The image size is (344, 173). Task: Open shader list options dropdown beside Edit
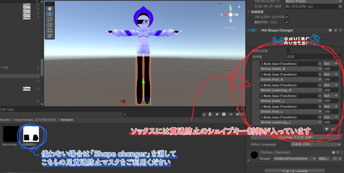[337, 159]
